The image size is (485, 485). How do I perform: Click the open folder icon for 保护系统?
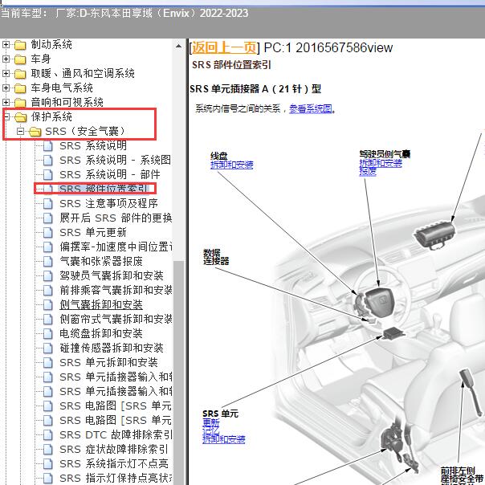tap(21, 117)
